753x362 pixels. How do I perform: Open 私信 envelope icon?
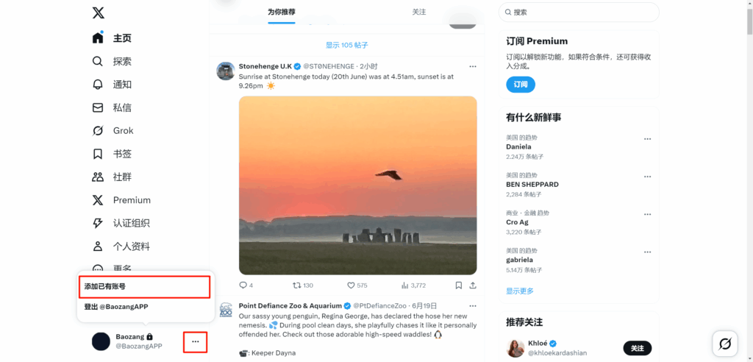point(98,107)
